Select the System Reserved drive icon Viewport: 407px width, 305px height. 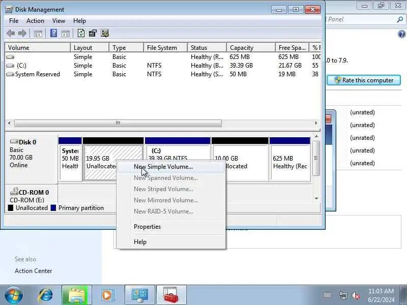tap(10, 74)
